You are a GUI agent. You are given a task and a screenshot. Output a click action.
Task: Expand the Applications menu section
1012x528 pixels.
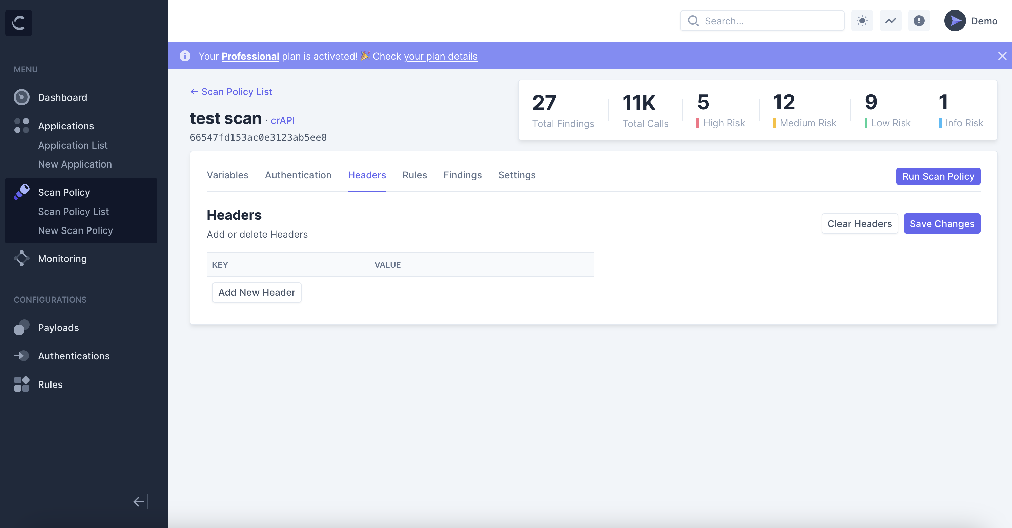(66, 126)
